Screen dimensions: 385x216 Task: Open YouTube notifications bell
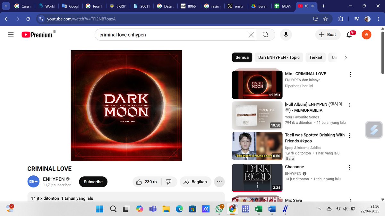[349, 35]
